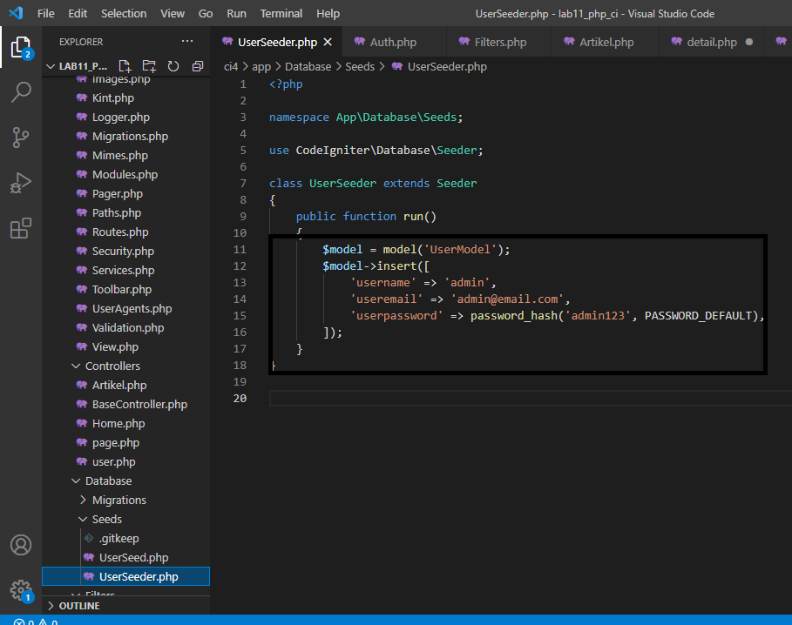Refresh the Explorer file list

pyautogui.click(x=172, y=65)
